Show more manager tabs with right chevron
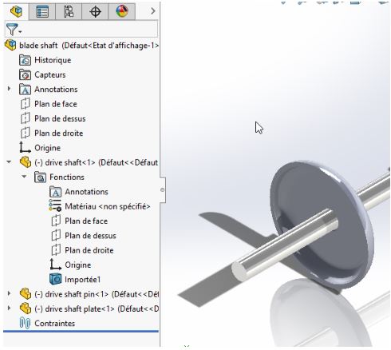This screenshot has height=350, width=391. 152,11
